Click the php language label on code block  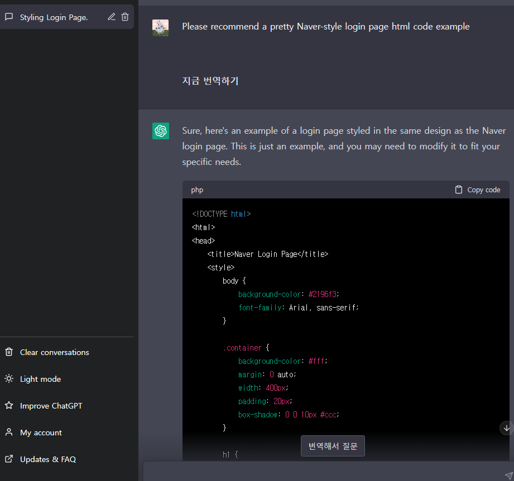tap(197, 190)
